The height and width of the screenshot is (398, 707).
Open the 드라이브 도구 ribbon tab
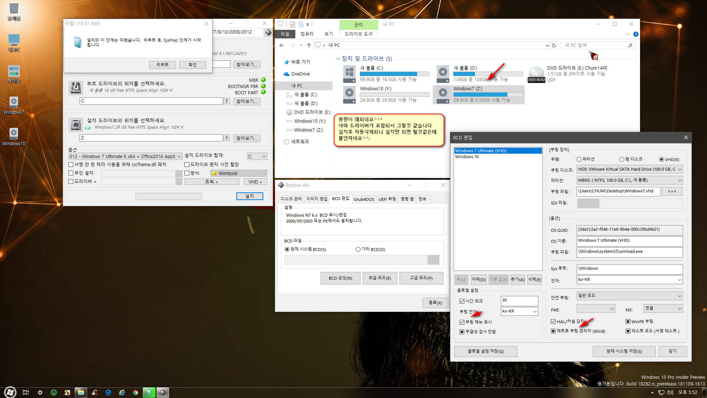click(x=358, y=34)
